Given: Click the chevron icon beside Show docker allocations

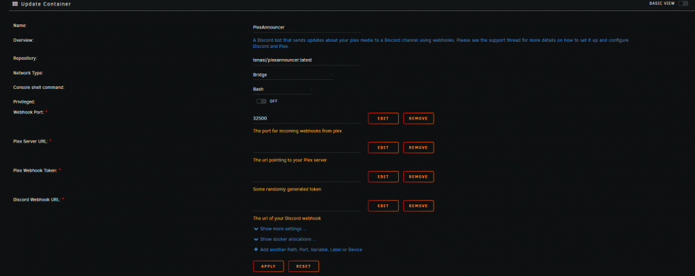Looking at the screenshot, I should pyautogui.click(x=256, y=239).
